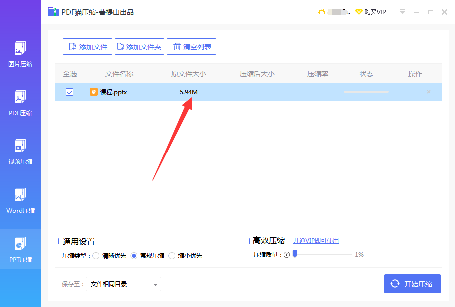The height and width of the screenshot is (307, 455).
Task: Click the VIP diamond icon
Action: coord(359,12)
